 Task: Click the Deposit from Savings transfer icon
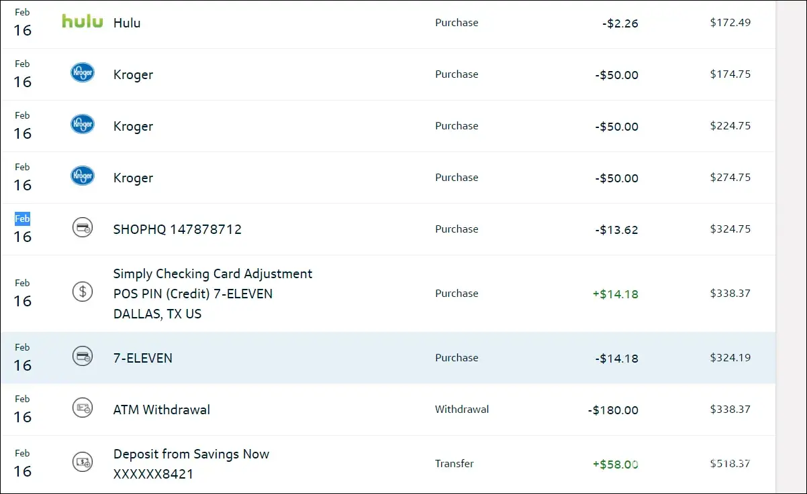(x=83, y=463)
